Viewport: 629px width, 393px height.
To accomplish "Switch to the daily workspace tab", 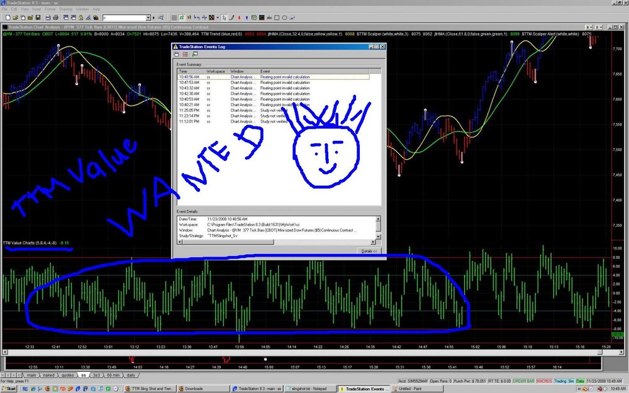I will [x=131, y=375].
